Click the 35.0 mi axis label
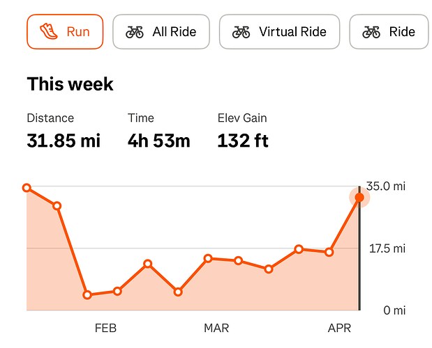432x348 pixels. (385, 187)
